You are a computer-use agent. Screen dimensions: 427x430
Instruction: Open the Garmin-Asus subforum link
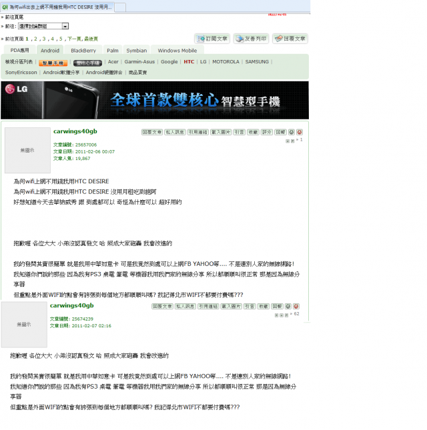pyautogui.click(x=139, y=62)
